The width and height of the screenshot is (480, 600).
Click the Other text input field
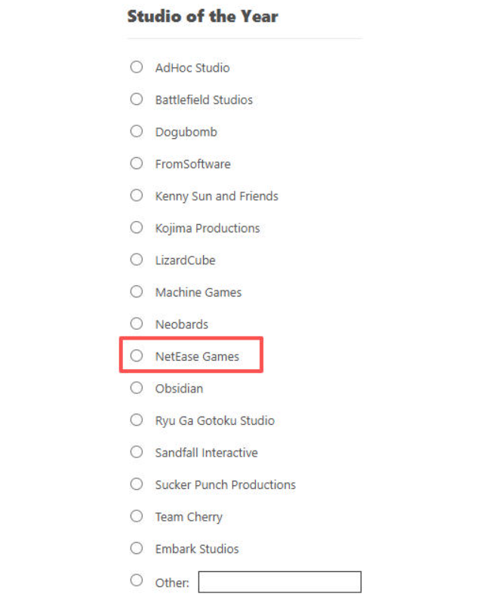coord(279,582)
